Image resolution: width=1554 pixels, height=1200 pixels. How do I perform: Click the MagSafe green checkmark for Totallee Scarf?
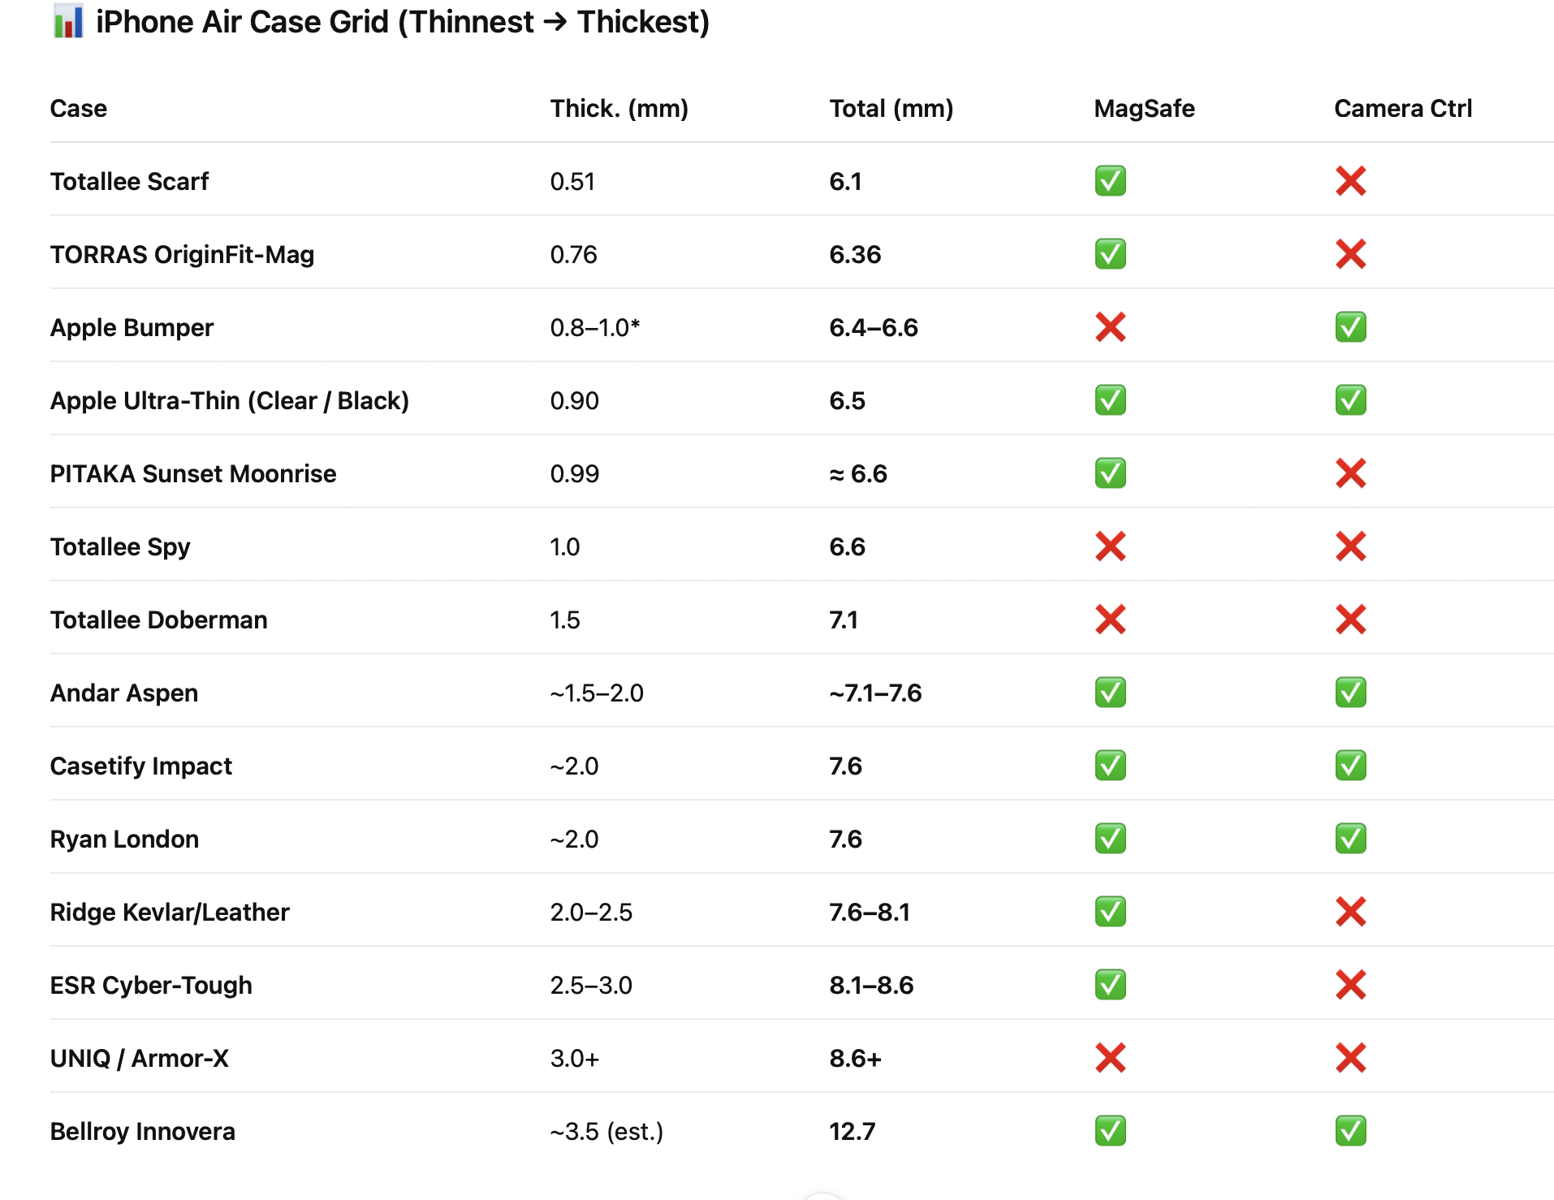pyautogui.click(x=1110, y=181)
